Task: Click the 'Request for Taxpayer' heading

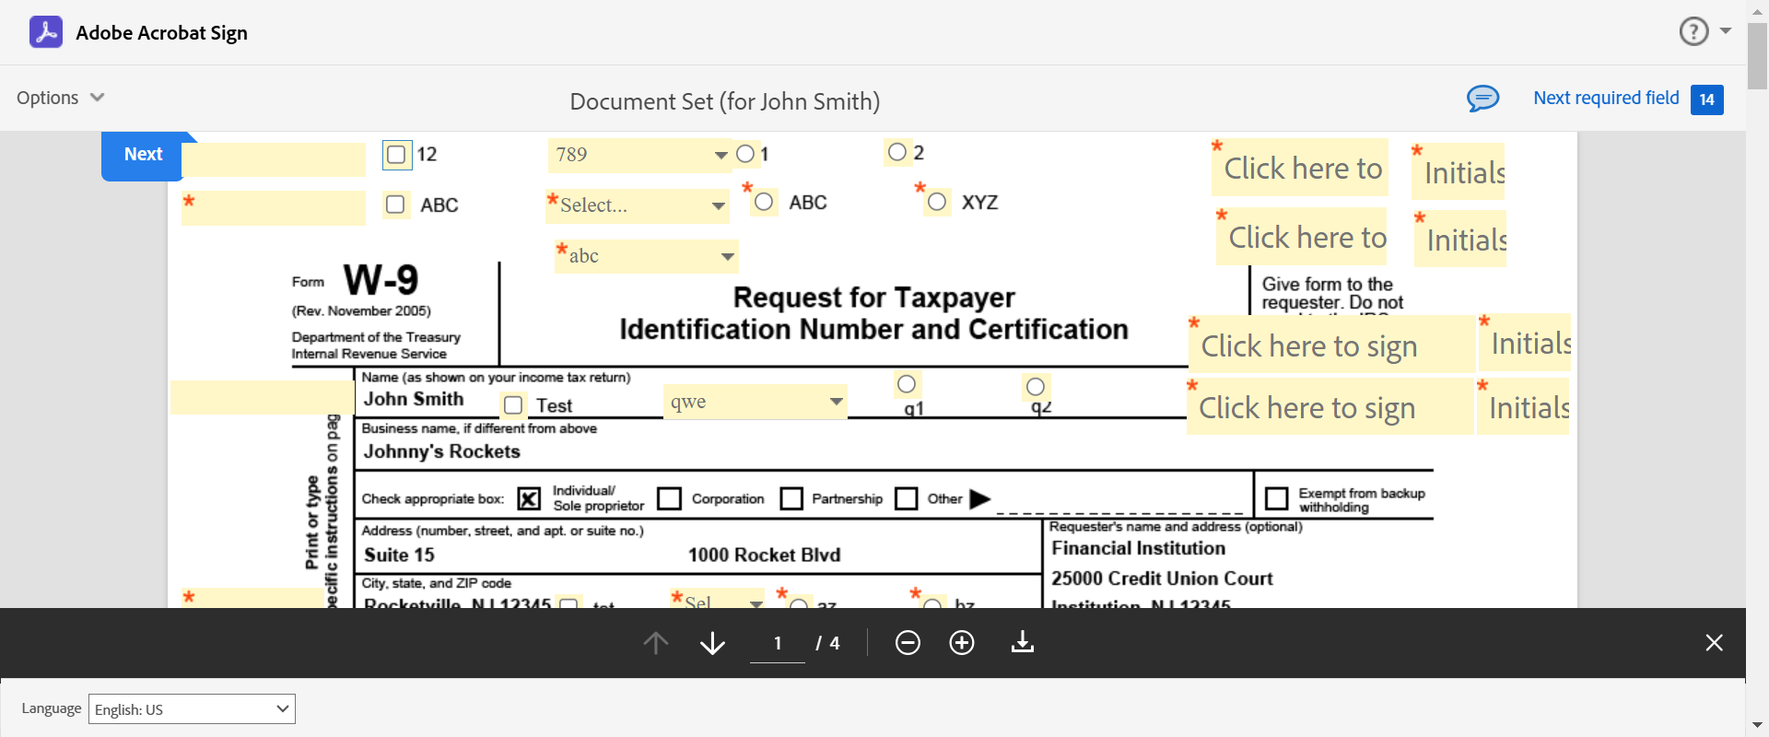Action: click(x=873, y=297)
